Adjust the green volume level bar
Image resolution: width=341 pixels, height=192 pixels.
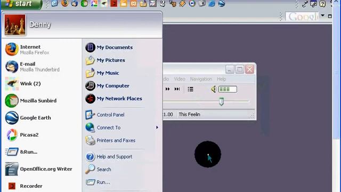click(x=228, y=89)
